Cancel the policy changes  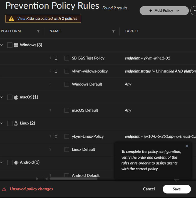click(x=149, y=189)
